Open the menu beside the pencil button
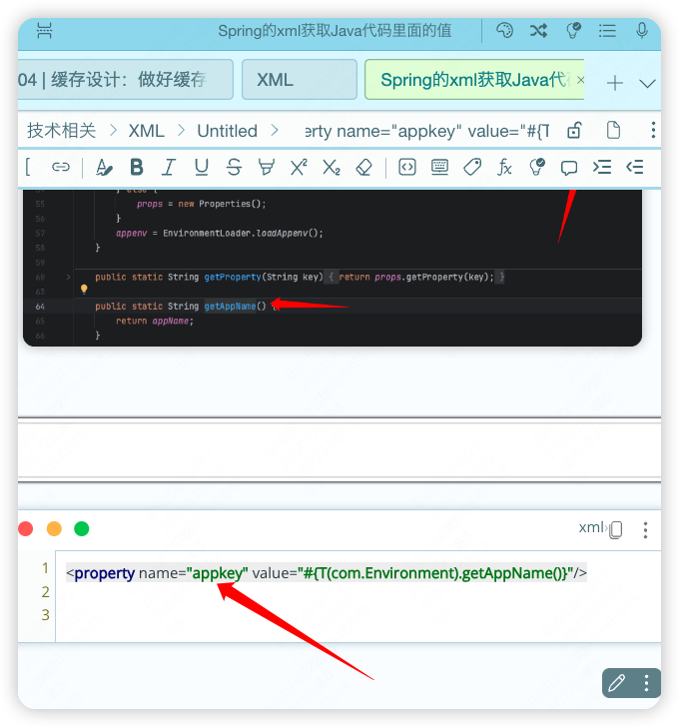The width and height of the screenshot is (679, 727). [646, 683]
